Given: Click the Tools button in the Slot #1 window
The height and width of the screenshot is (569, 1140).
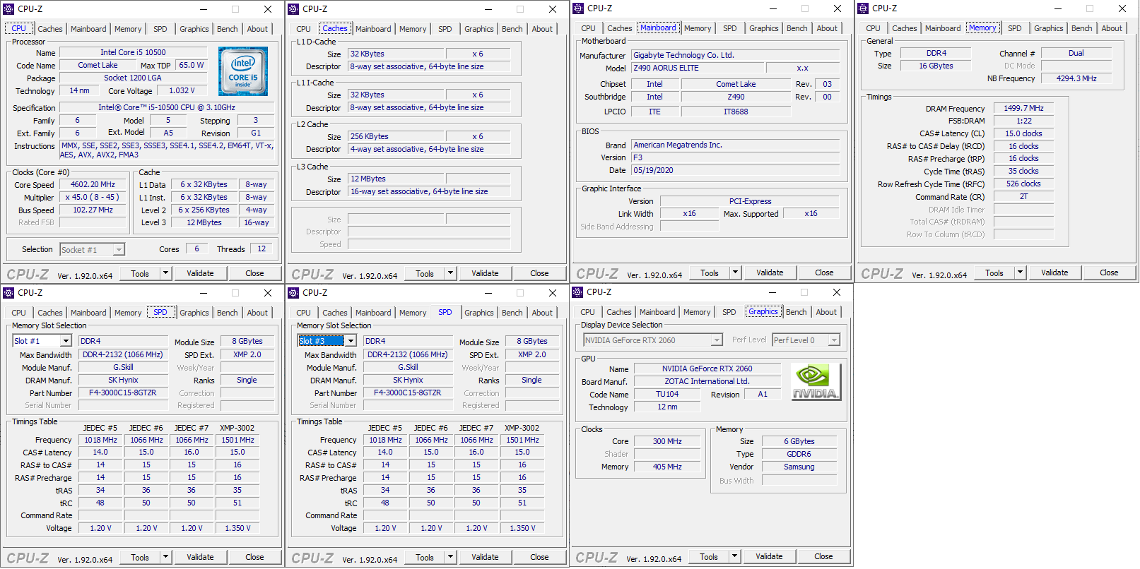Looking at the screenshot, I should [140, 557].
